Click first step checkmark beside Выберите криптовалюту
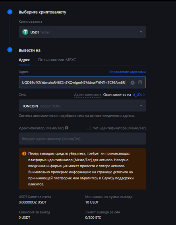 point(10,12)
